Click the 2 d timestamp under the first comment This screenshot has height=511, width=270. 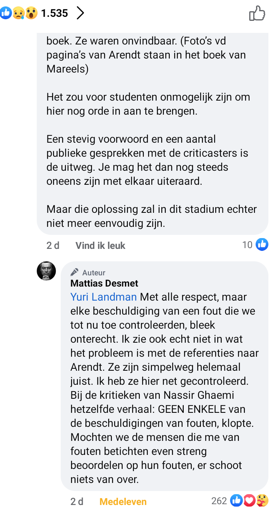53,245
